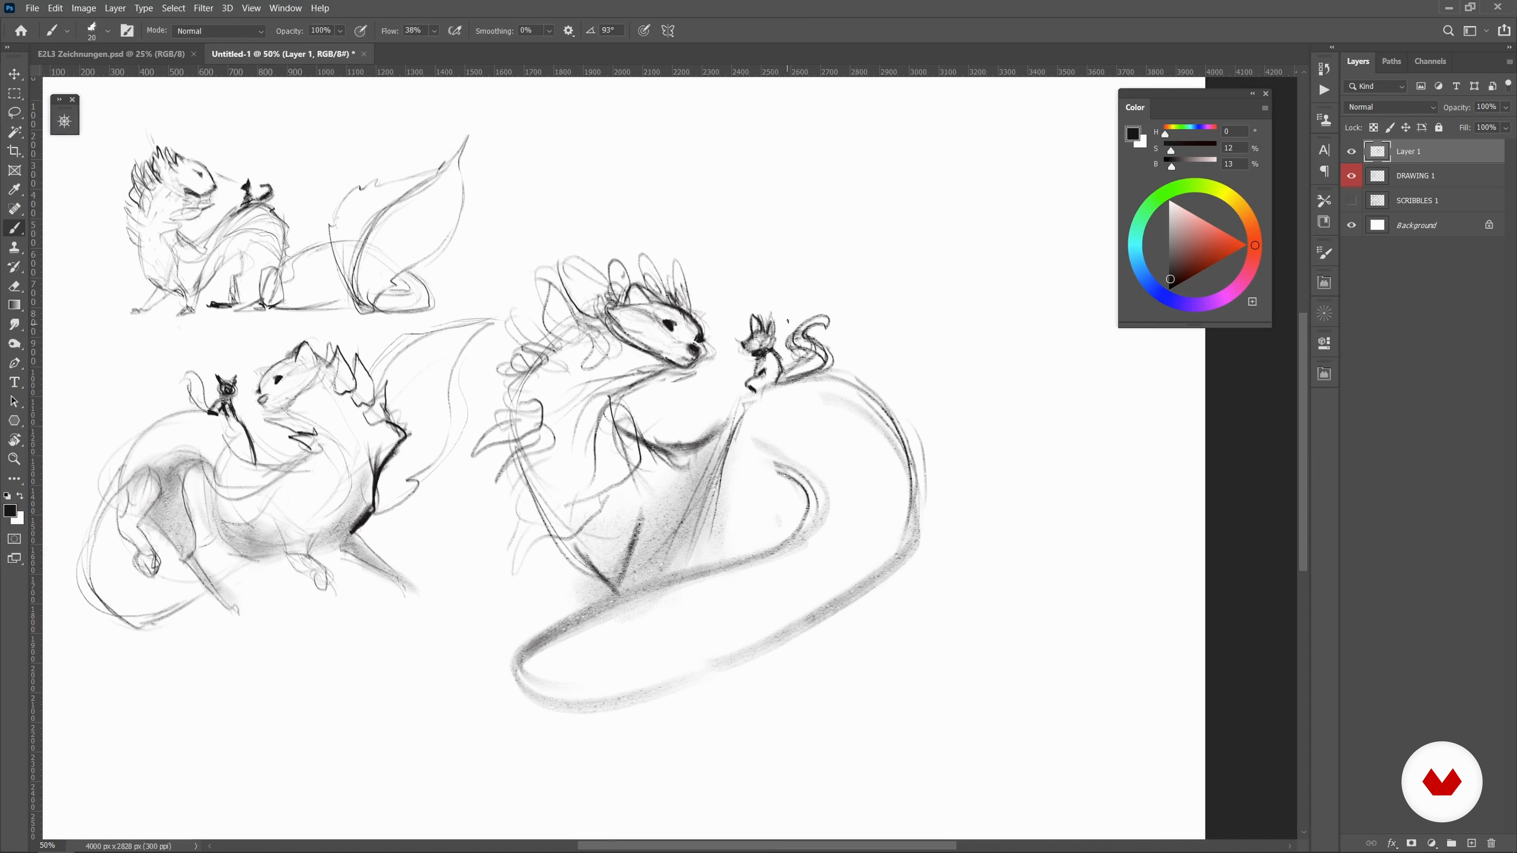
Task: Hide Layer 1 with its eye icon
Action: click(x=1351, y=151)
